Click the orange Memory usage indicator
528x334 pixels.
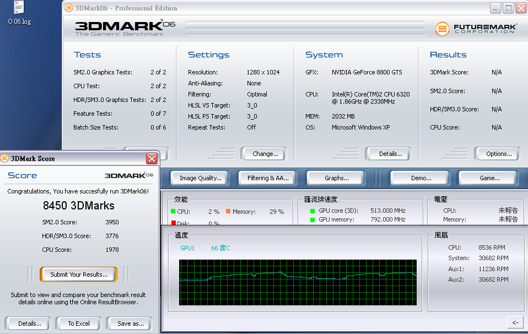pyautogui.click(x=228, y=212)
